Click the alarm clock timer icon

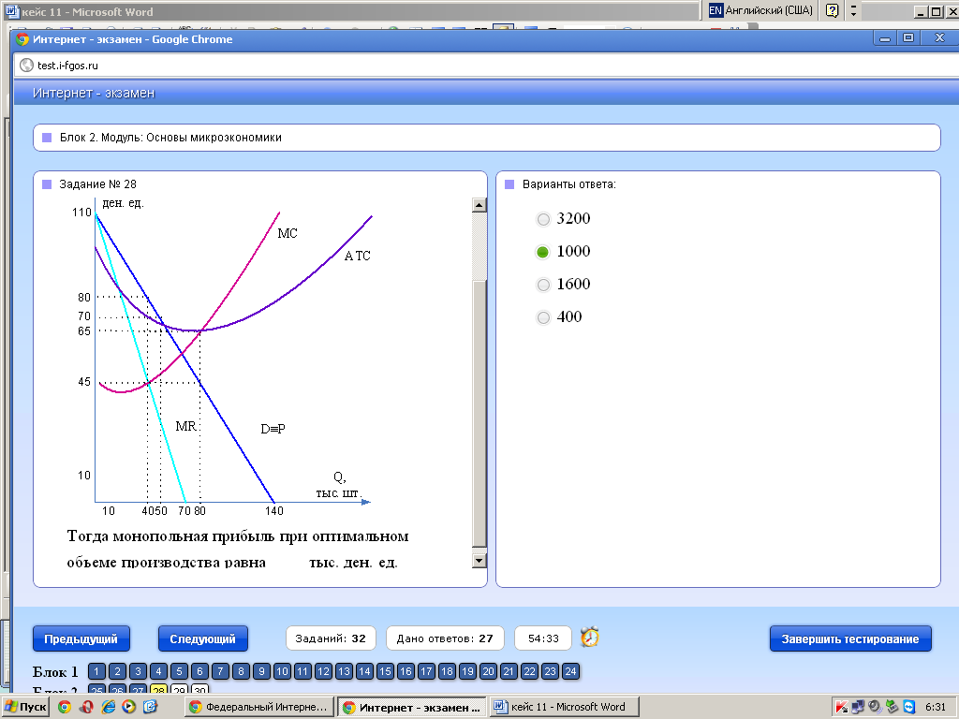tap(590, 637)
